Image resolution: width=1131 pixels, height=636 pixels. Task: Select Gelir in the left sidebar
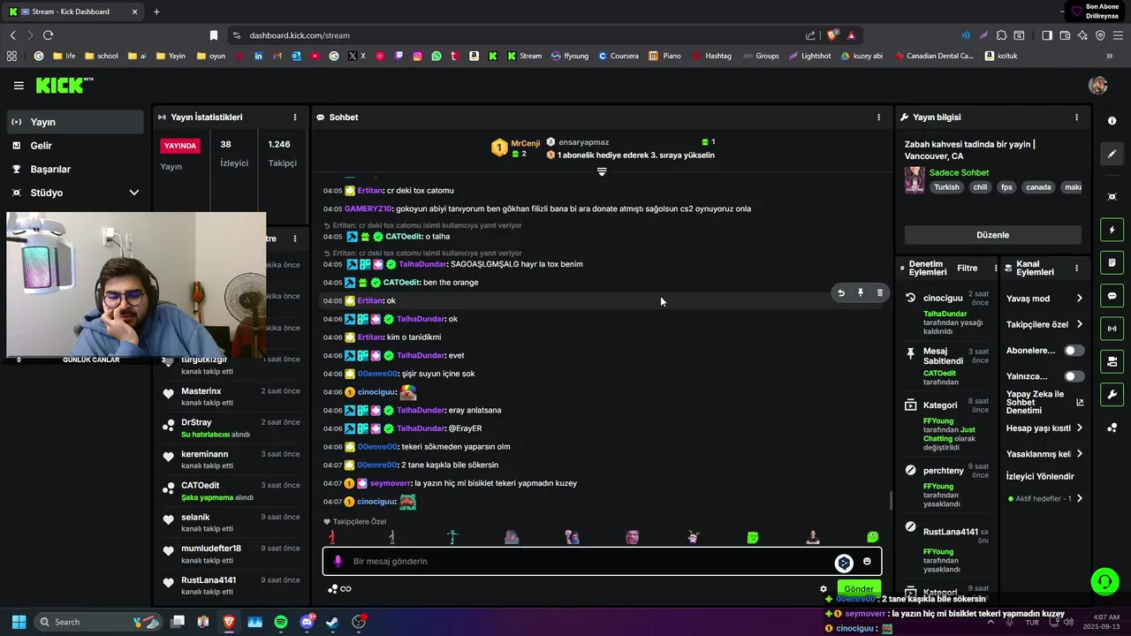click(75, 146)
